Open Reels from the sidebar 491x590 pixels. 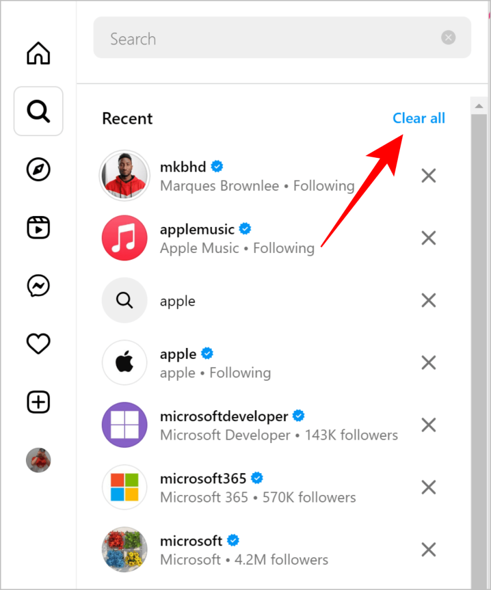(x=39, y=228)
